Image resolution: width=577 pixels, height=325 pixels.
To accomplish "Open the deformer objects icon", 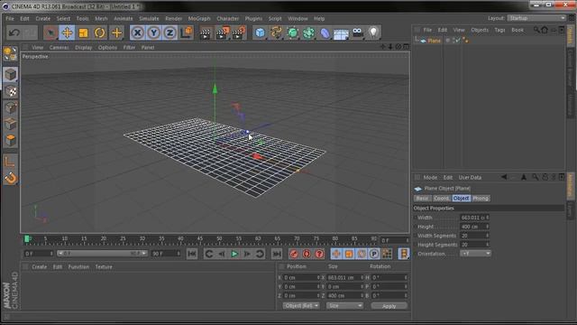I will (325, 32).
